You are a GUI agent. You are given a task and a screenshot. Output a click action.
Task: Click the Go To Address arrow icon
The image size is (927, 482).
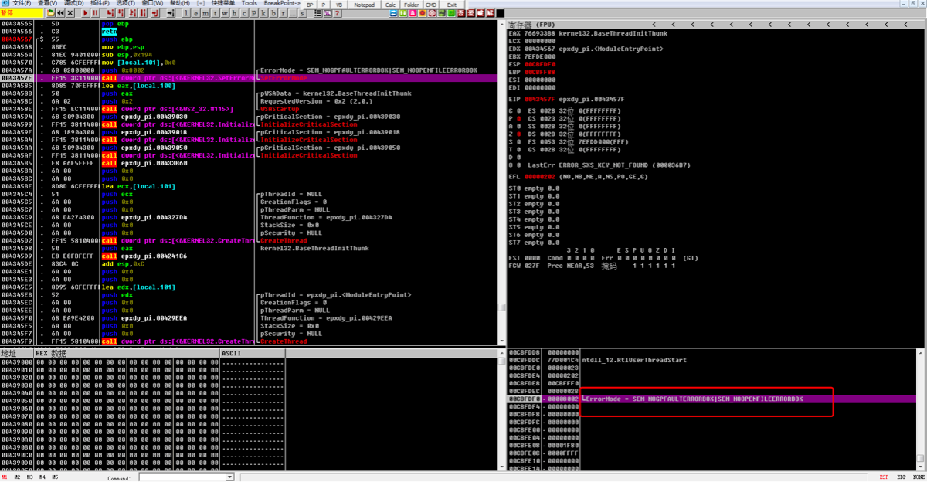(x=171, y=13)
